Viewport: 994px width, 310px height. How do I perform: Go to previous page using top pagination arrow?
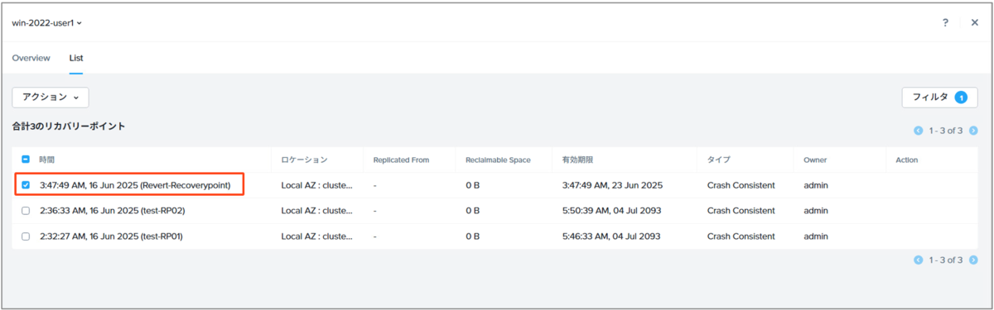tap(918, 131)
